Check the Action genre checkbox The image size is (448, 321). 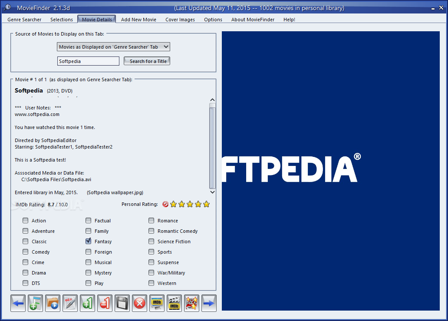tap(26, 220)
